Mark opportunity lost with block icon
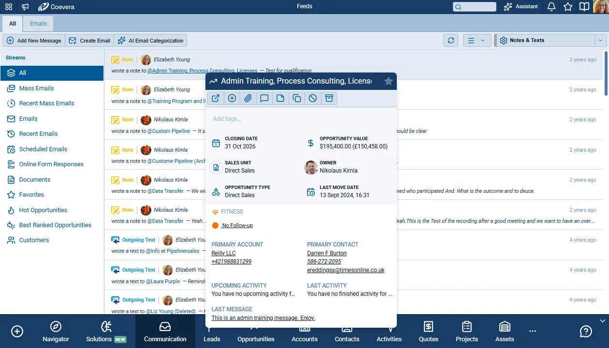Image resolution: width=609 pixels, height=348 pixels. (x=313, y=98)
